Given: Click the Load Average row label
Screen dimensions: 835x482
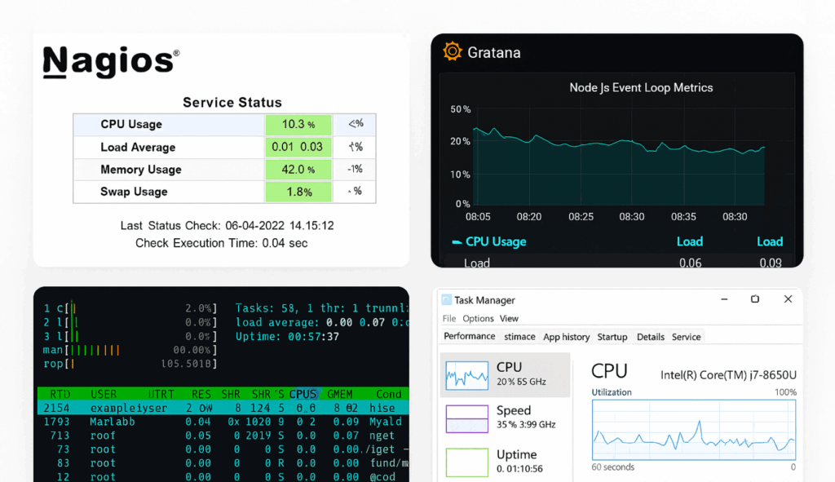Looking at the screenshot, I should pyautogui.click(x=138, y=147).
